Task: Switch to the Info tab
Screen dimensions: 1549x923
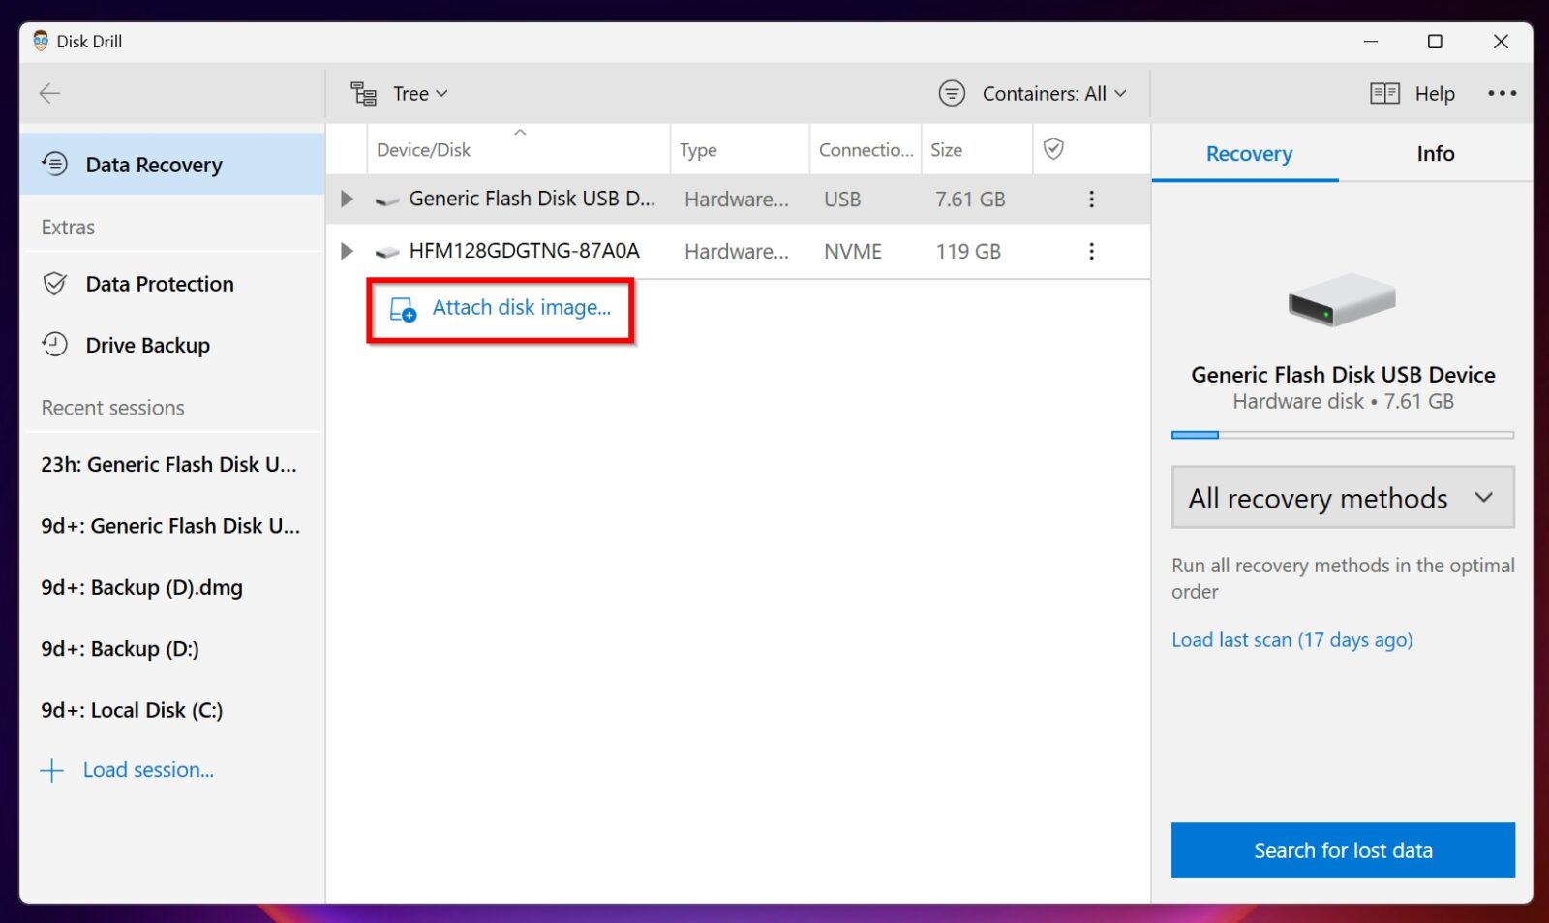Action: click(x=1434, y=153)
